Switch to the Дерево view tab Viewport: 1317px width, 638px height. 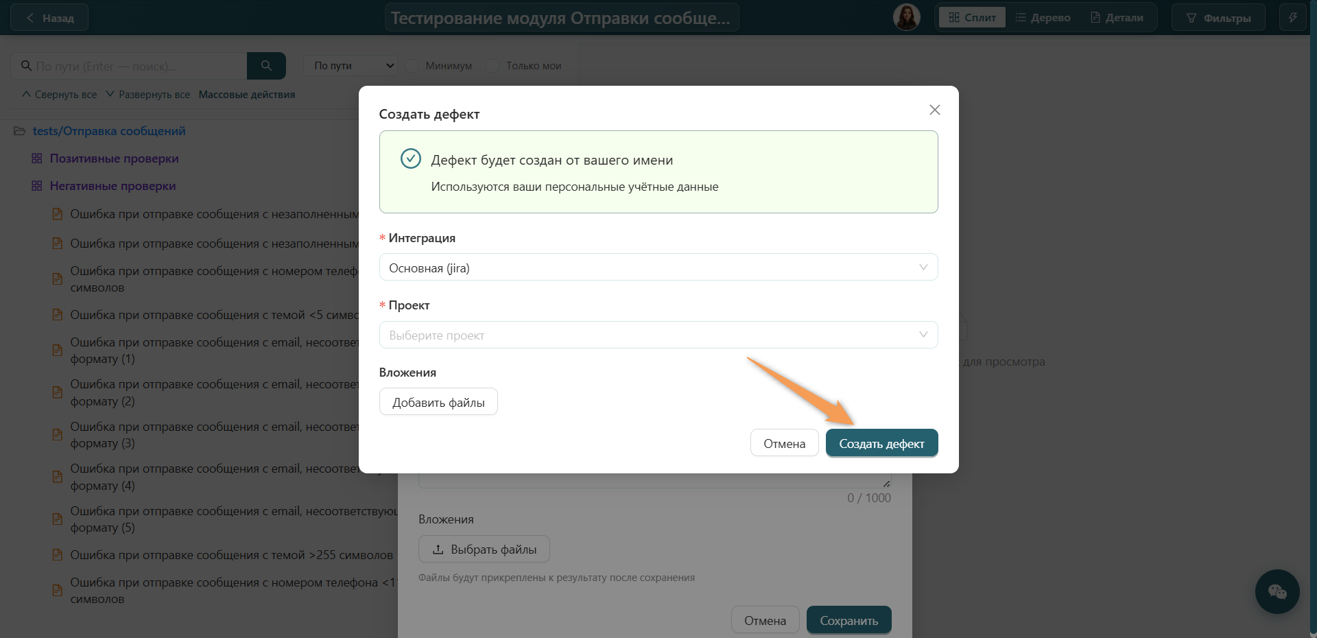tap(1043, 18)
